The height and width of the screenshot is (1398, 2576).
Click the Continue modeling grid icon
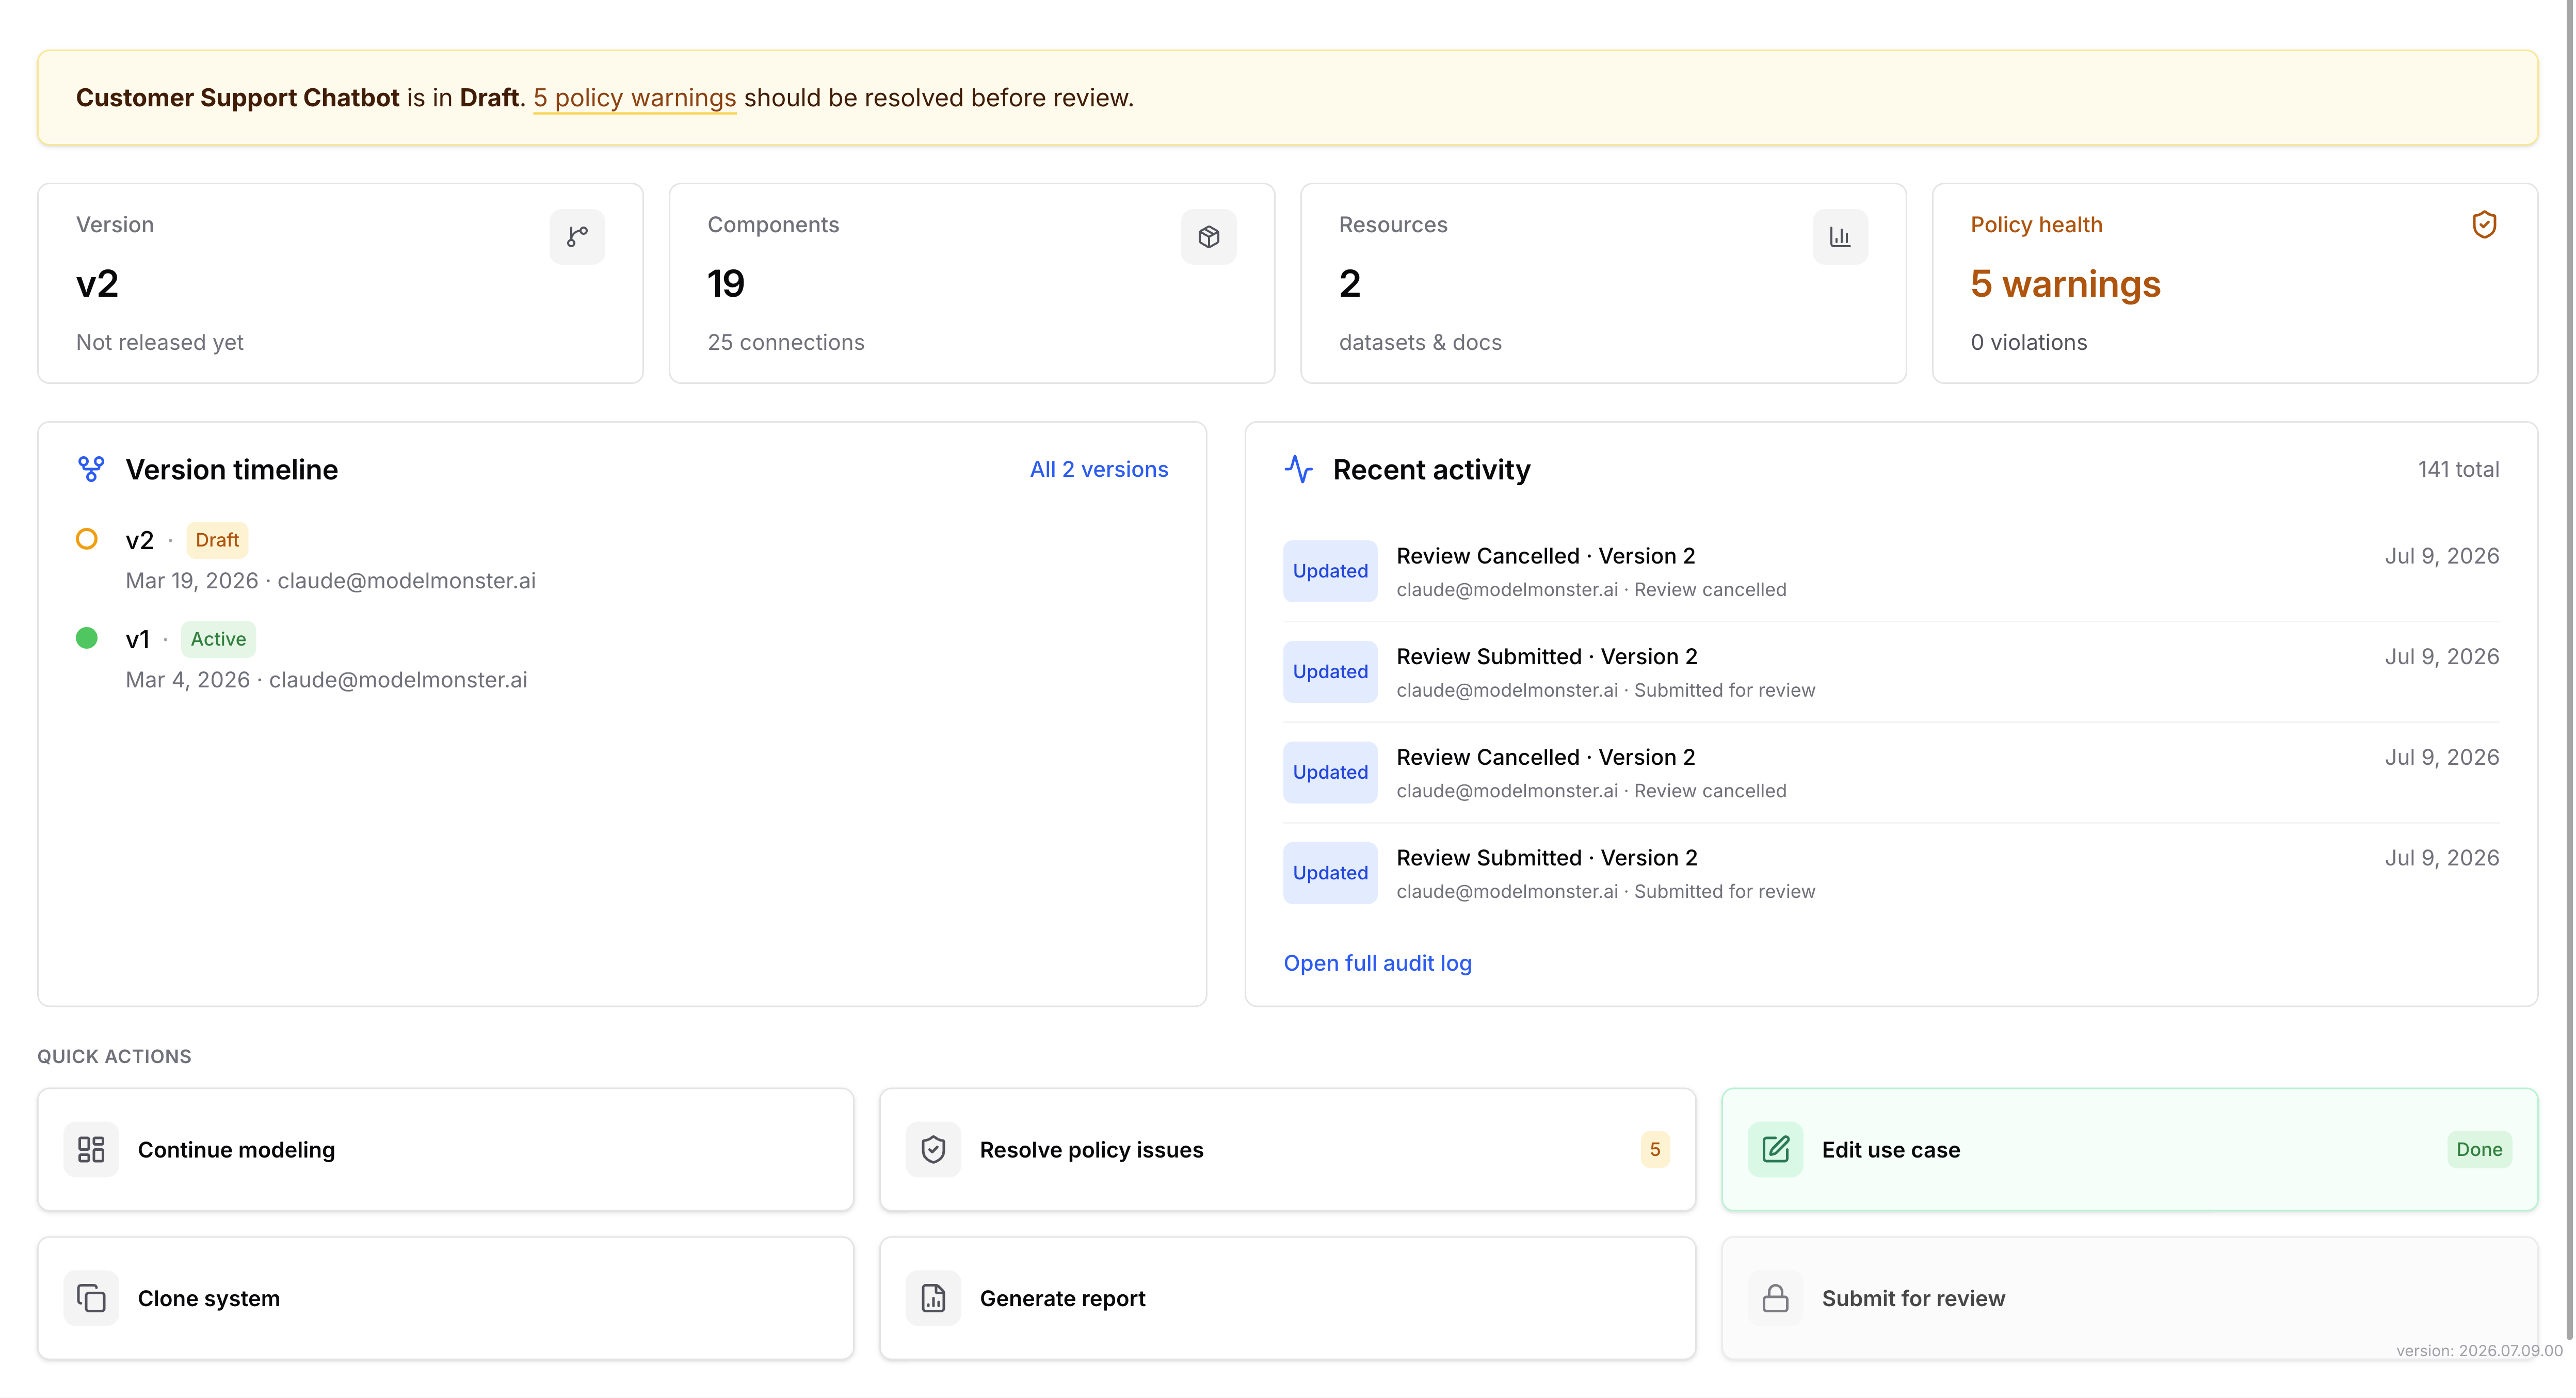coord(91,1149)
